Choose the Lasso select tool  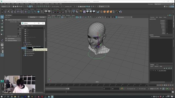pos(2,20)
